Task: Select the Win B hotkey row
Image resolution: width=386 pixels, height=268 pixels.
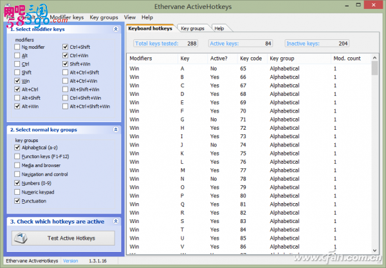Action: pyautogui.click(x=249, y=77)
